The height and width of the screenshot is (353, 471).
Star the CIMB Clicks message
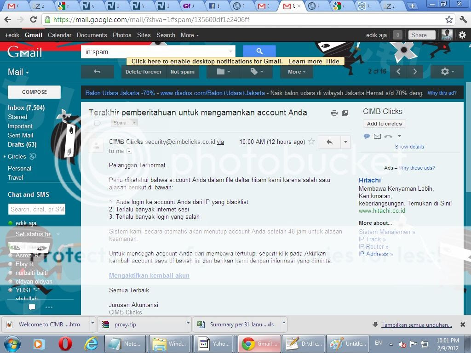coord(311,142)
